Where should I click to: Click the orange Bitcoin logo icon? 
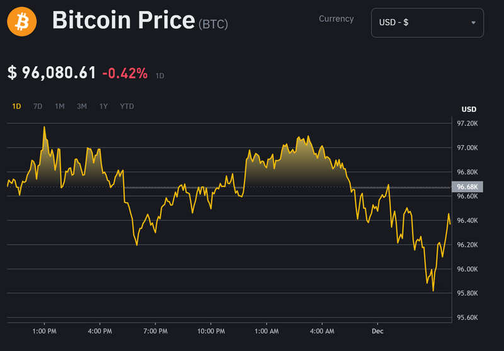[x=22, y=22]
